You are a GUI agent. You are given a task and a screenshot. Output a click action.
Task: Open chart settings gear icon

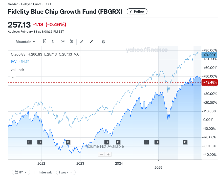point(103,42)
